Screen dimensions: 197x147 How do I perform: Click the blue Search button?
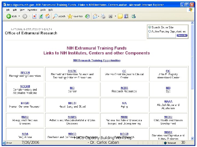[182, 35]
